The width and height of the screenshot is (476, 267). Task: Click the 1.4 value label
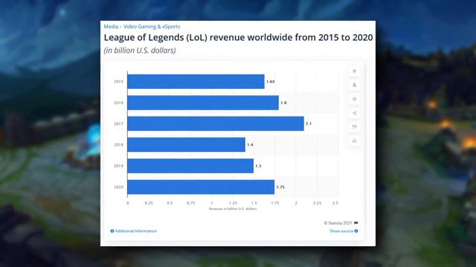[x=250, y=145]
